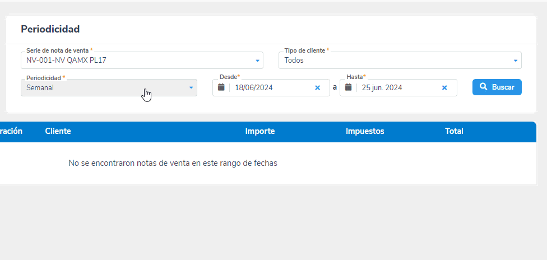
Task: Sort by the Importe column header
Action: click(x=259, y=131)
